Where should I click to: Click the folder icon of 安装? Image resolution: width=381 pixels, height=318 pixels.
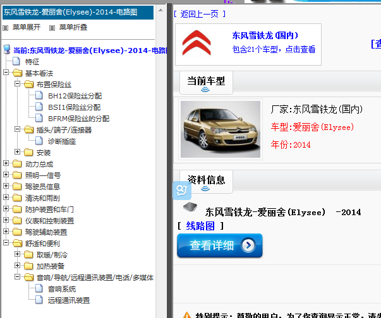(28, 152)
